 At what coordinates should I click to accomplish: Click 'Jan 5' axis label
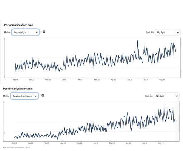click(x=64, y=79)
